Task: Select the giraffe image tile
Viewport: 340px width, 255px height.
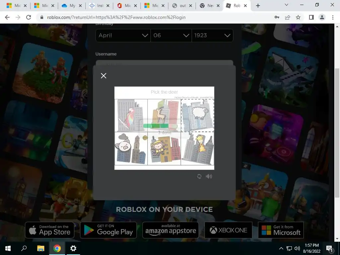Action: pos(197,148)
